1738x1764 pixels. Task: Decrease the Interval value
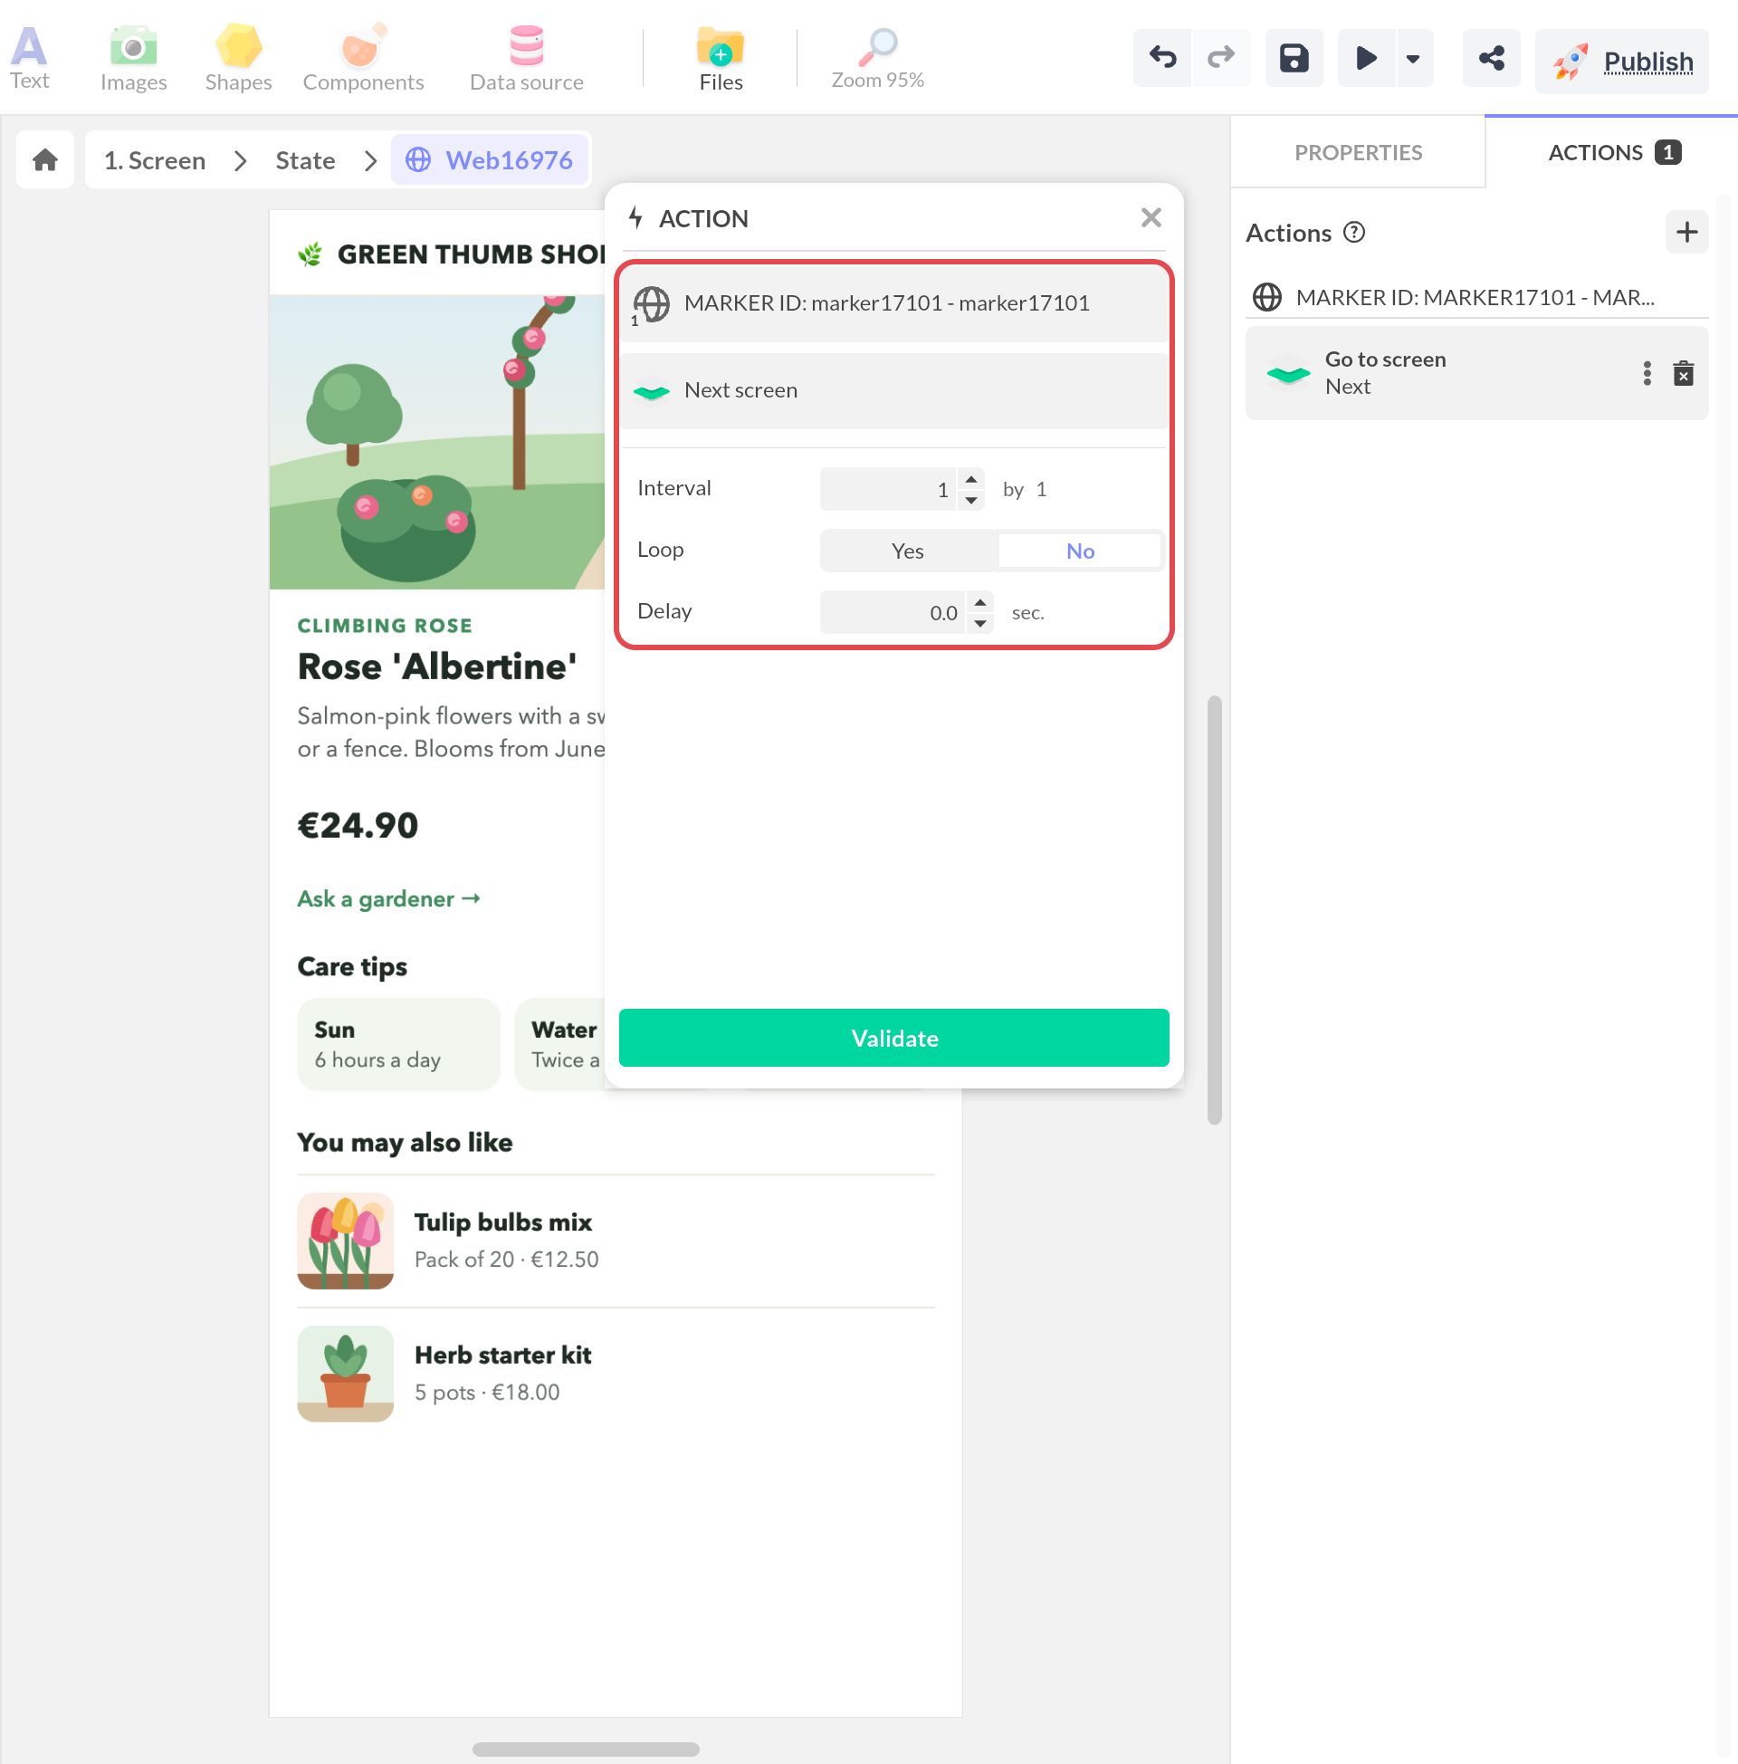[971, 501]
